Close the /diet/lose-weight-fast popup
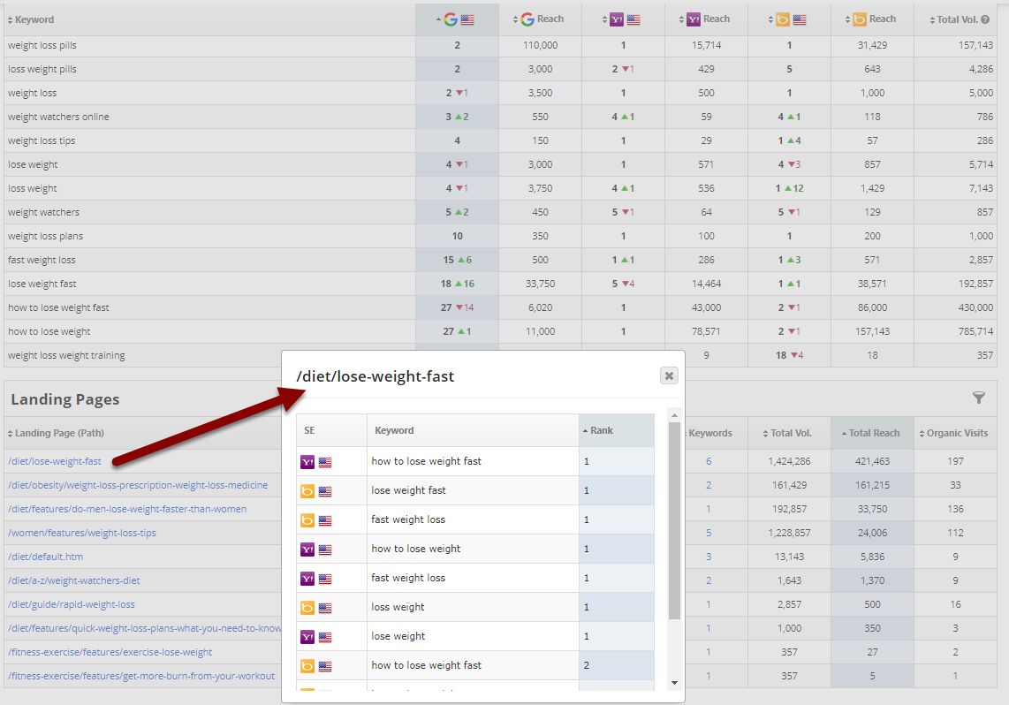1009x705 pixels. pos(669,375)
